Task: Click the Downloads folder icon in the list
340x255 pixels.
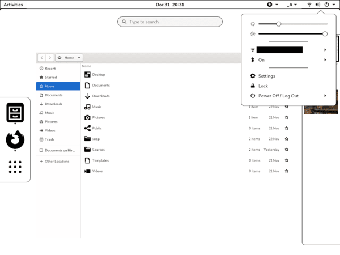Action: coord(87,96)
